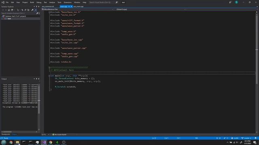Open the Window menu

77,2
